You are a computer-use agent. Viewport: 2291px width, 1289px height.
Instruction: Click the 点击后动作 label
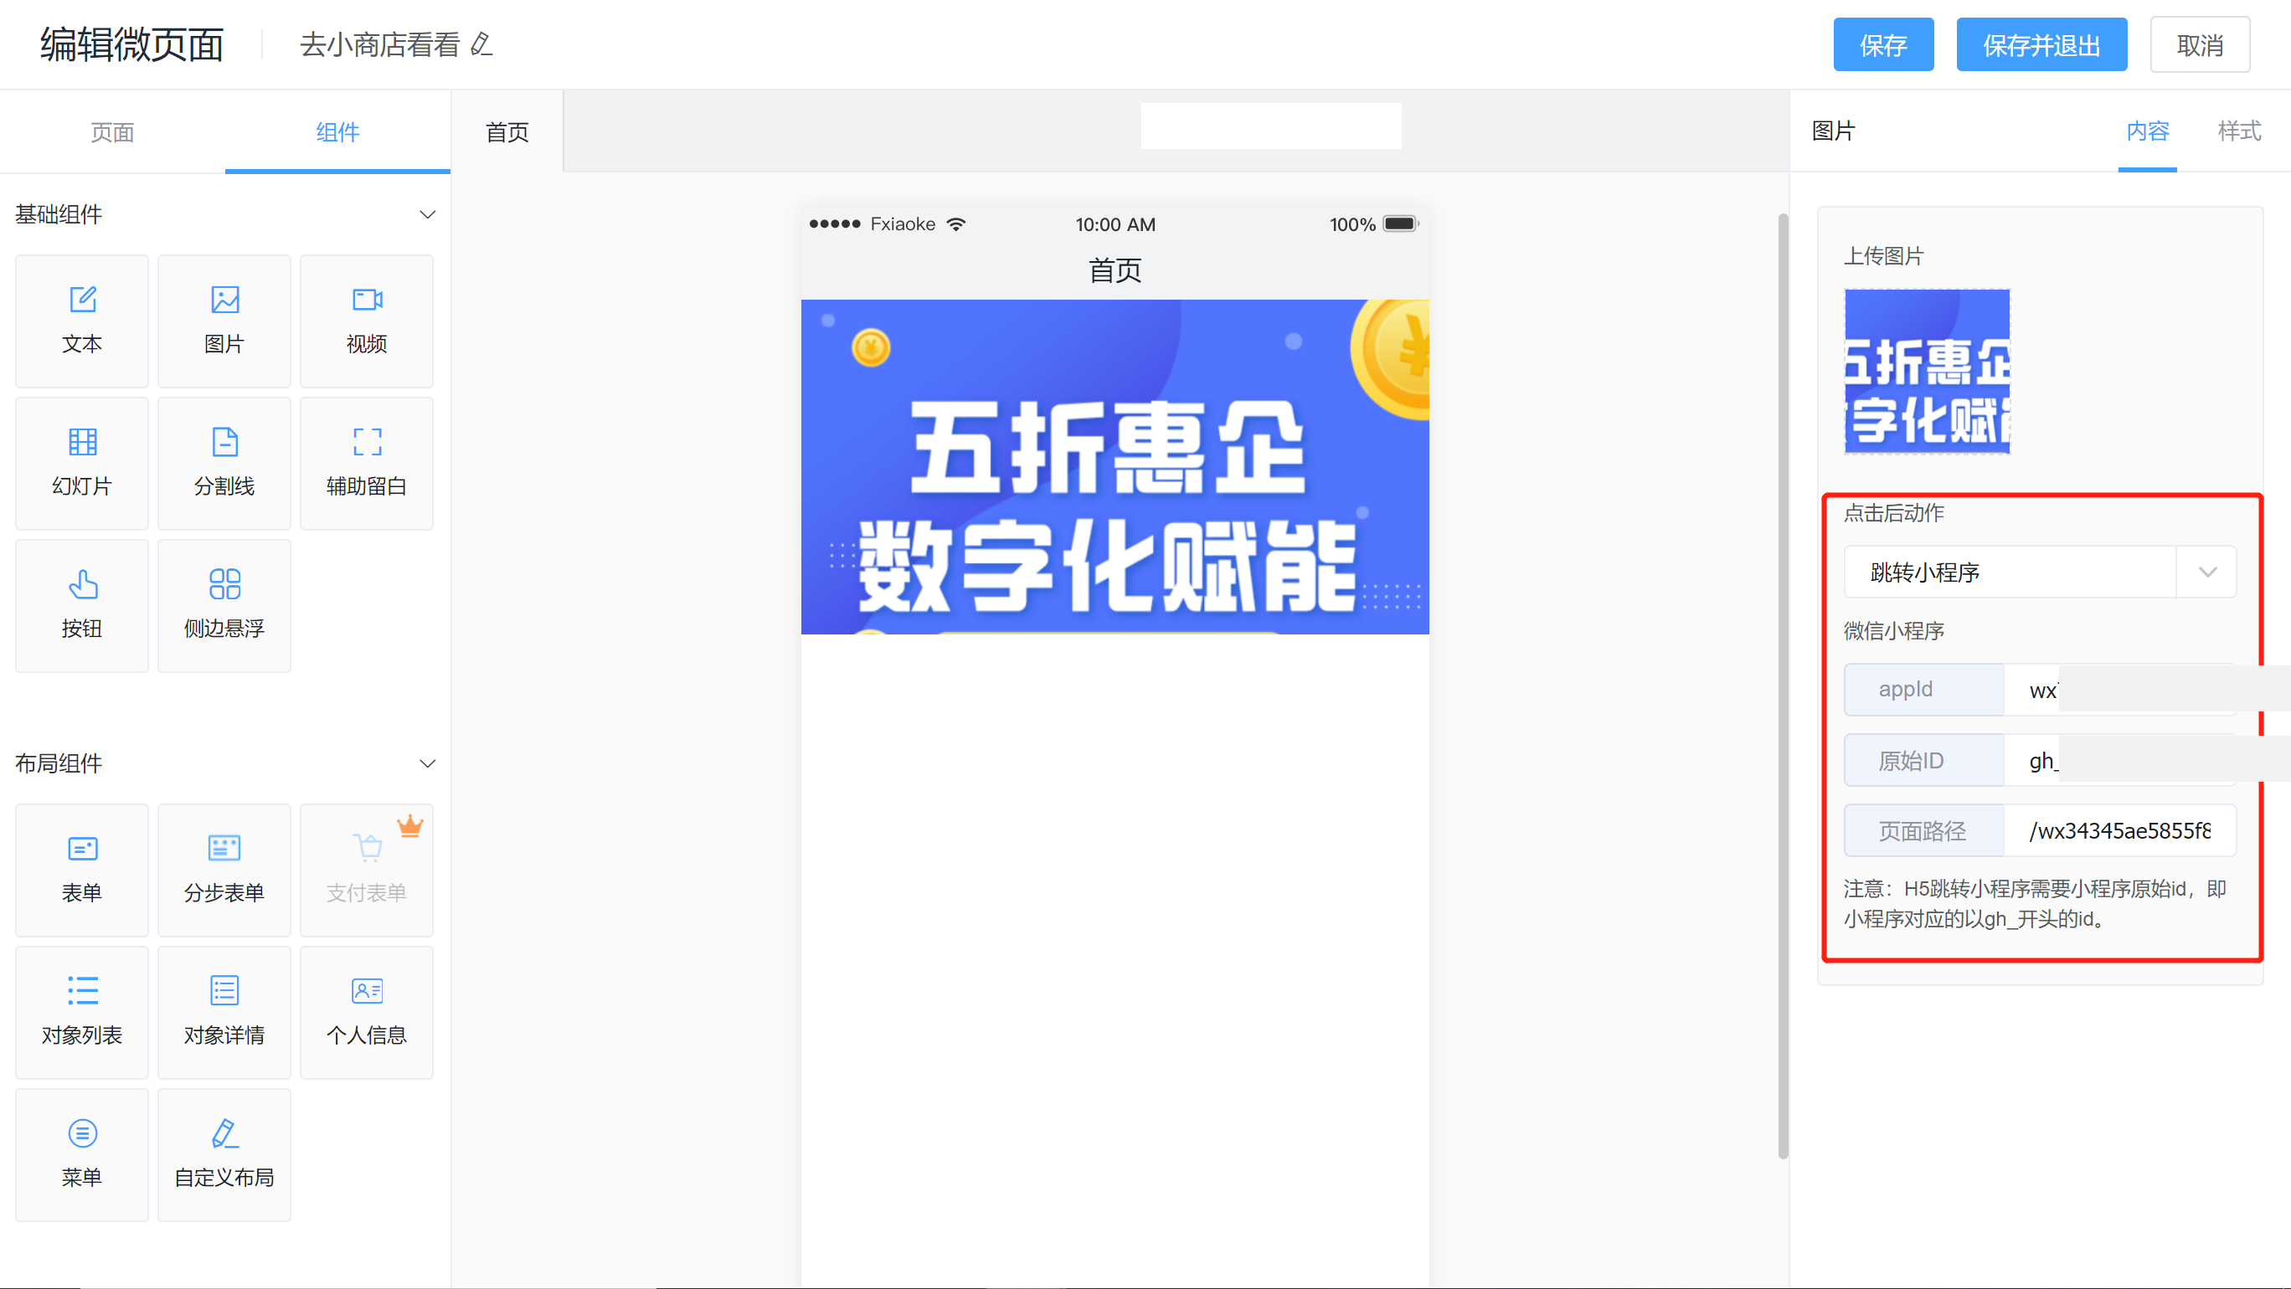tap(1893, 513)
